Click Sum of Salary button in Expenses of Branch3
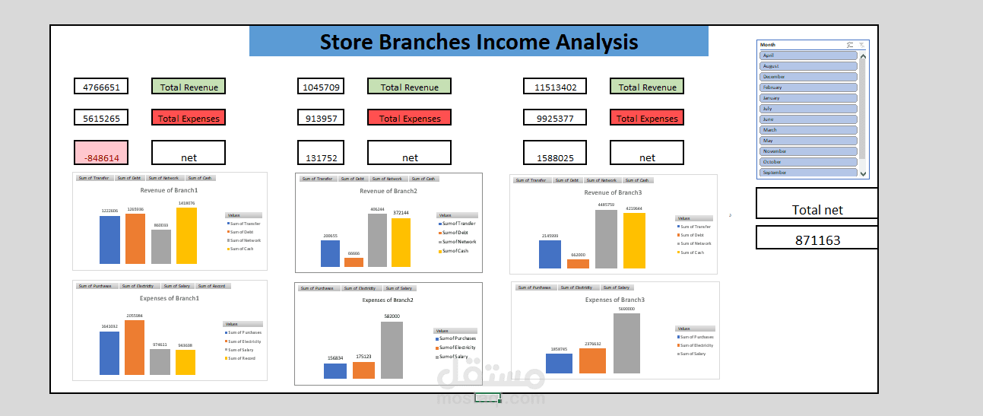The width and height of the screenshot is (983, 416). click(x=617, y=287)
